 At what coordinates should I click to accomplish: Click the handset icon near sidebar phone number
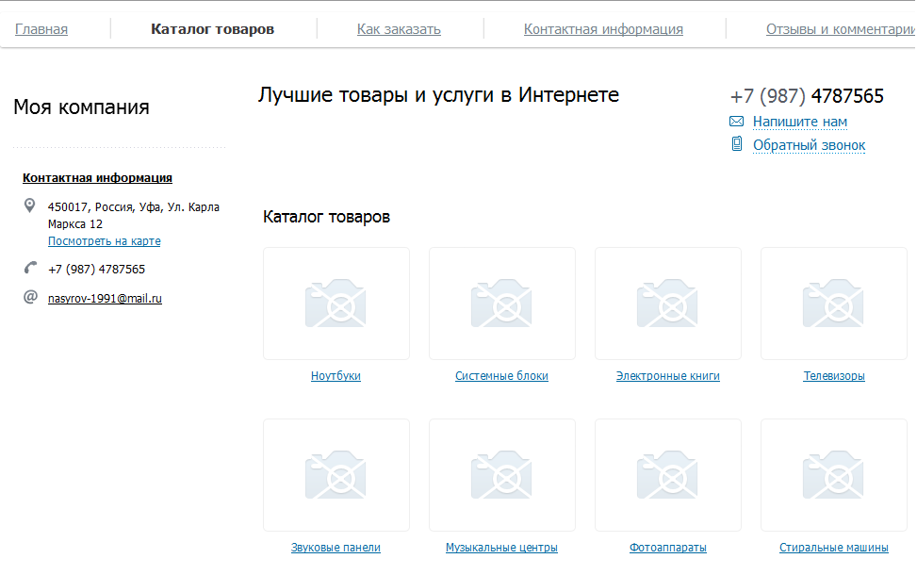coord(30,268)
